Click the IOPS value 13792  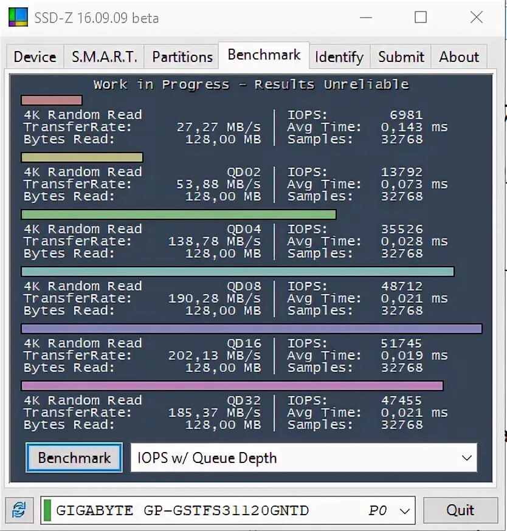[402, 172]
